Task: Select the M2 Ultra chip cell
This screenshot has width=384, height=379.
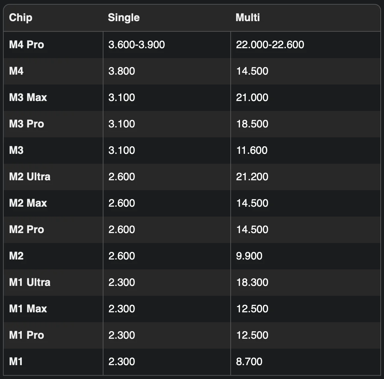Action: [x=30, y=177]
